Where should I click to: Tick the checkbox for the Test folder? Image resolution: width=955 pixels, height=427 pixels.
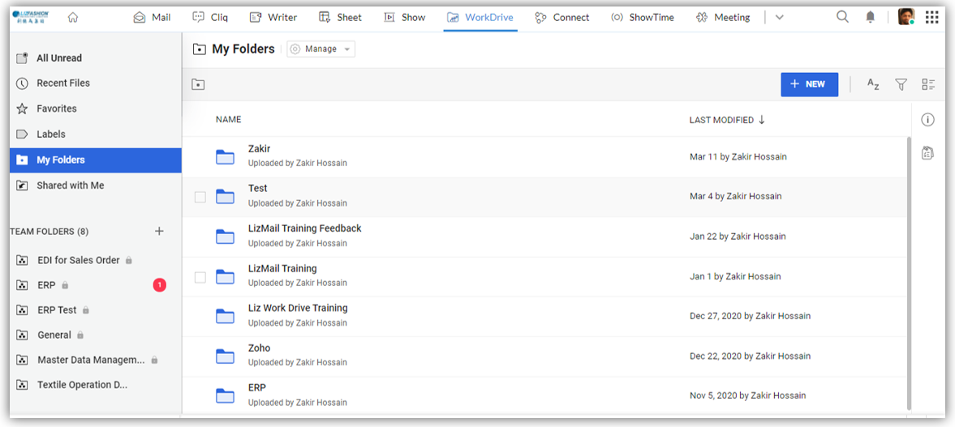[200, 197]
